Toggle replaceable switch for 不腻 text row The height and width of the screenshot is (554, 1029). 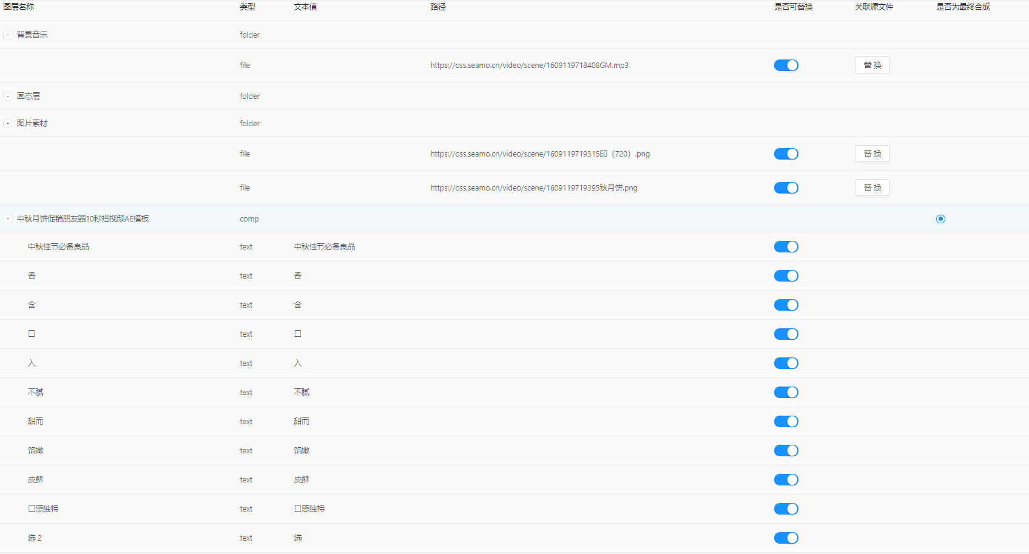[786, 393]
